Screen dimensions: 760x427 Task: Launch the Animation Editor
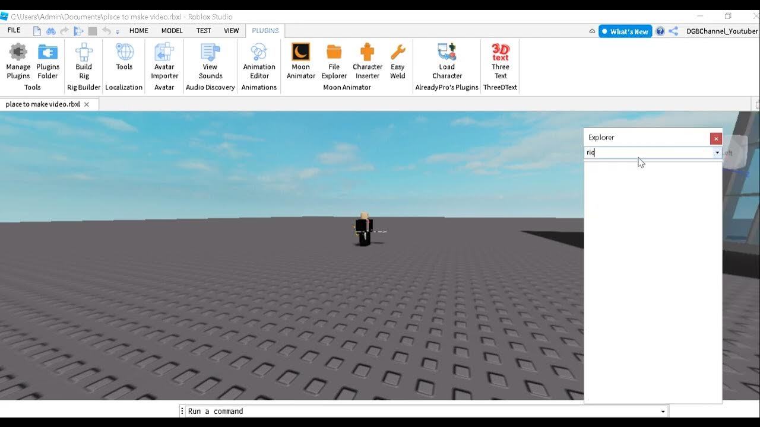259,61
